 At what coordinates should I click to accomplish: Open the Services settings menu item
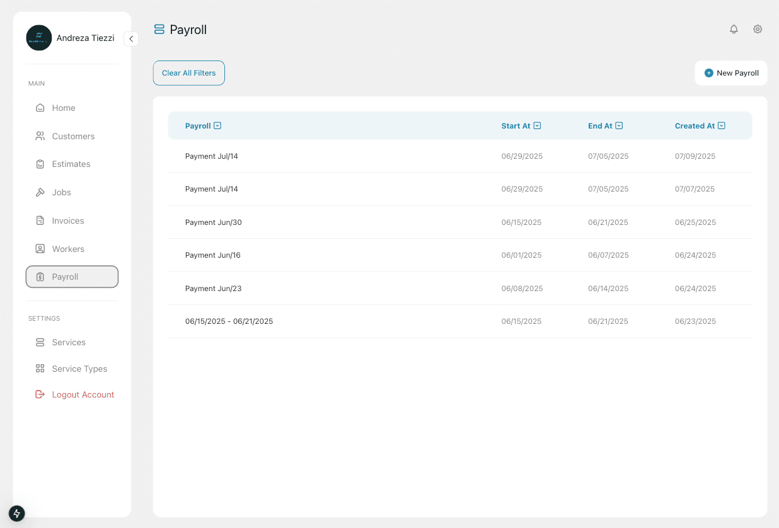68,342
